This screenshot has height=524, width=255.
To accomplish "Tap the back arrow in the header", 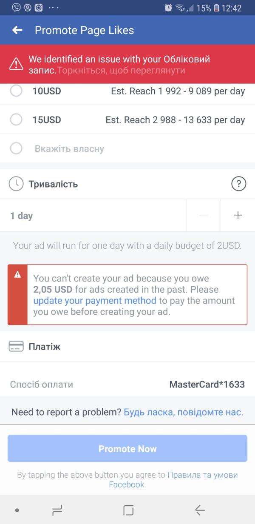I will pyautogui.click(x=17, y=30).
